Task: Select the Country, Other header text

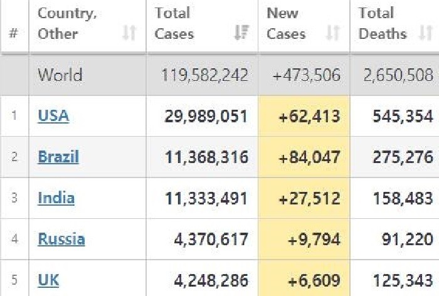Action: click(67, 24)
